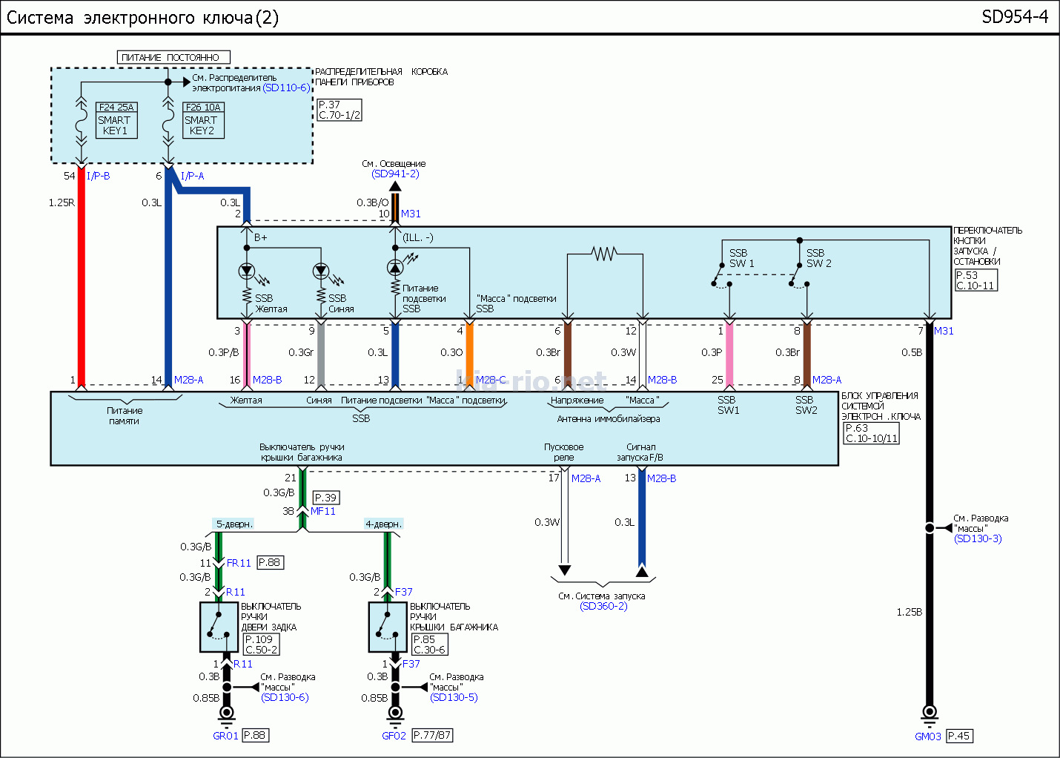Click the rear door handle switch box
1060x758 pixels.
[x=219, y=627]
